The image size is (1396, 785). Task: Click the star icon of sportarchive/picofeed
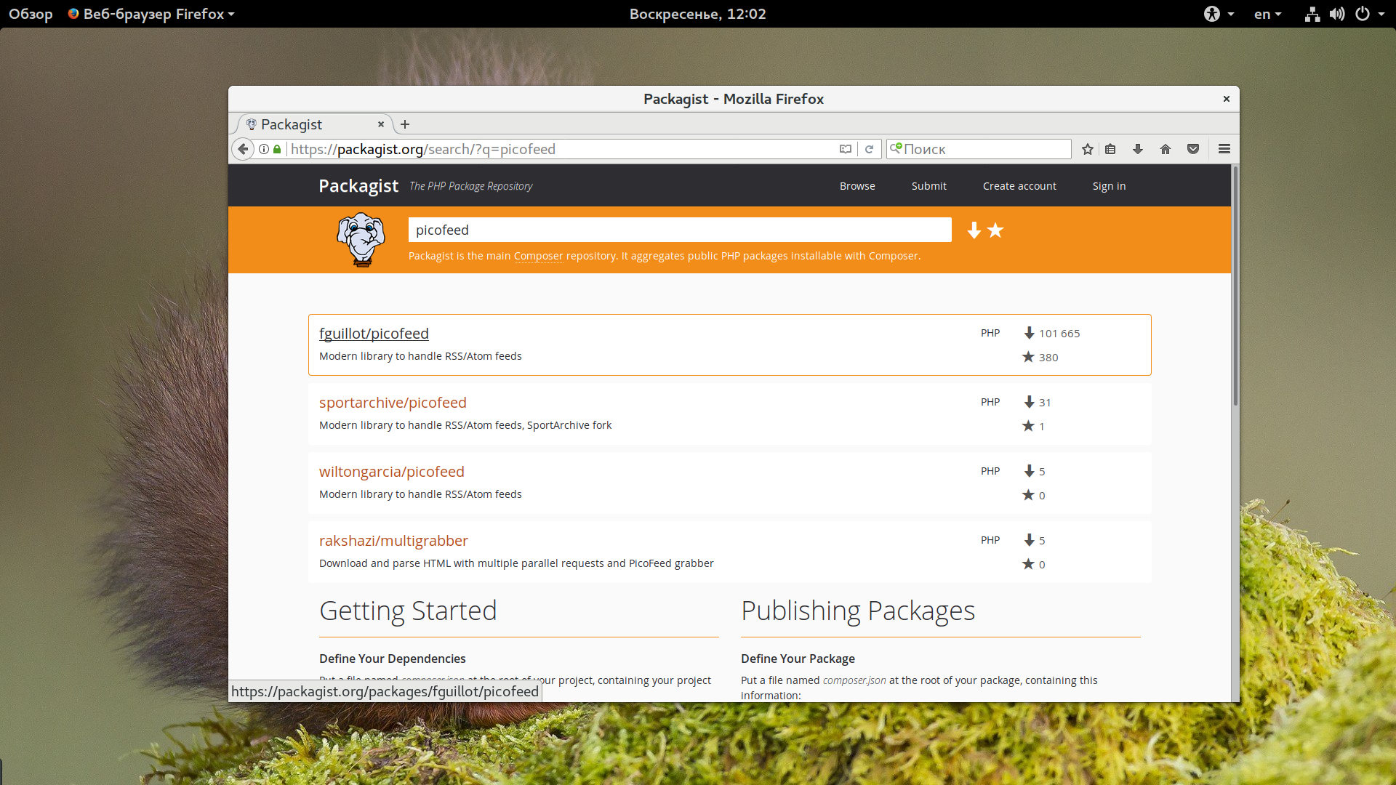(x=1028, y=426)
